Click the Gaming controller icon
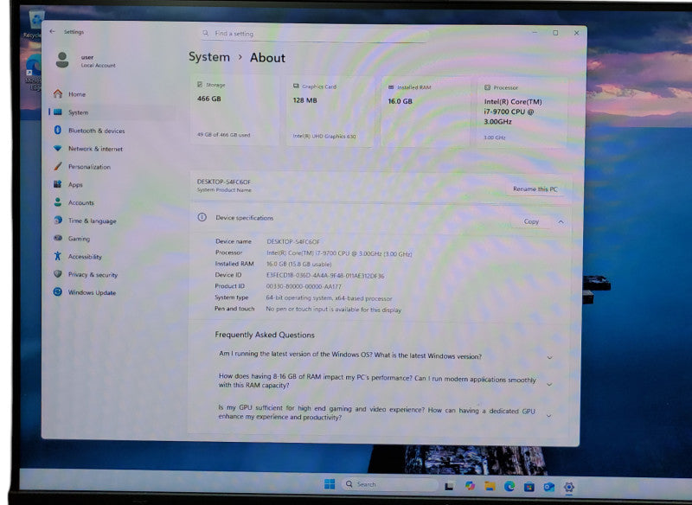Viewport: 692px width, 505px height. pyautogui.click(x=57, y=238)
